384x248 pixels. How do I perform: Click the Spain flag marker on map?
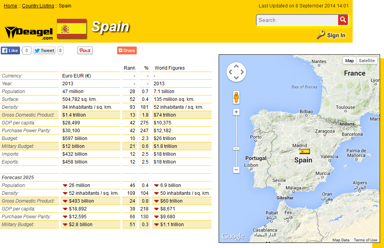pos(304,151)
